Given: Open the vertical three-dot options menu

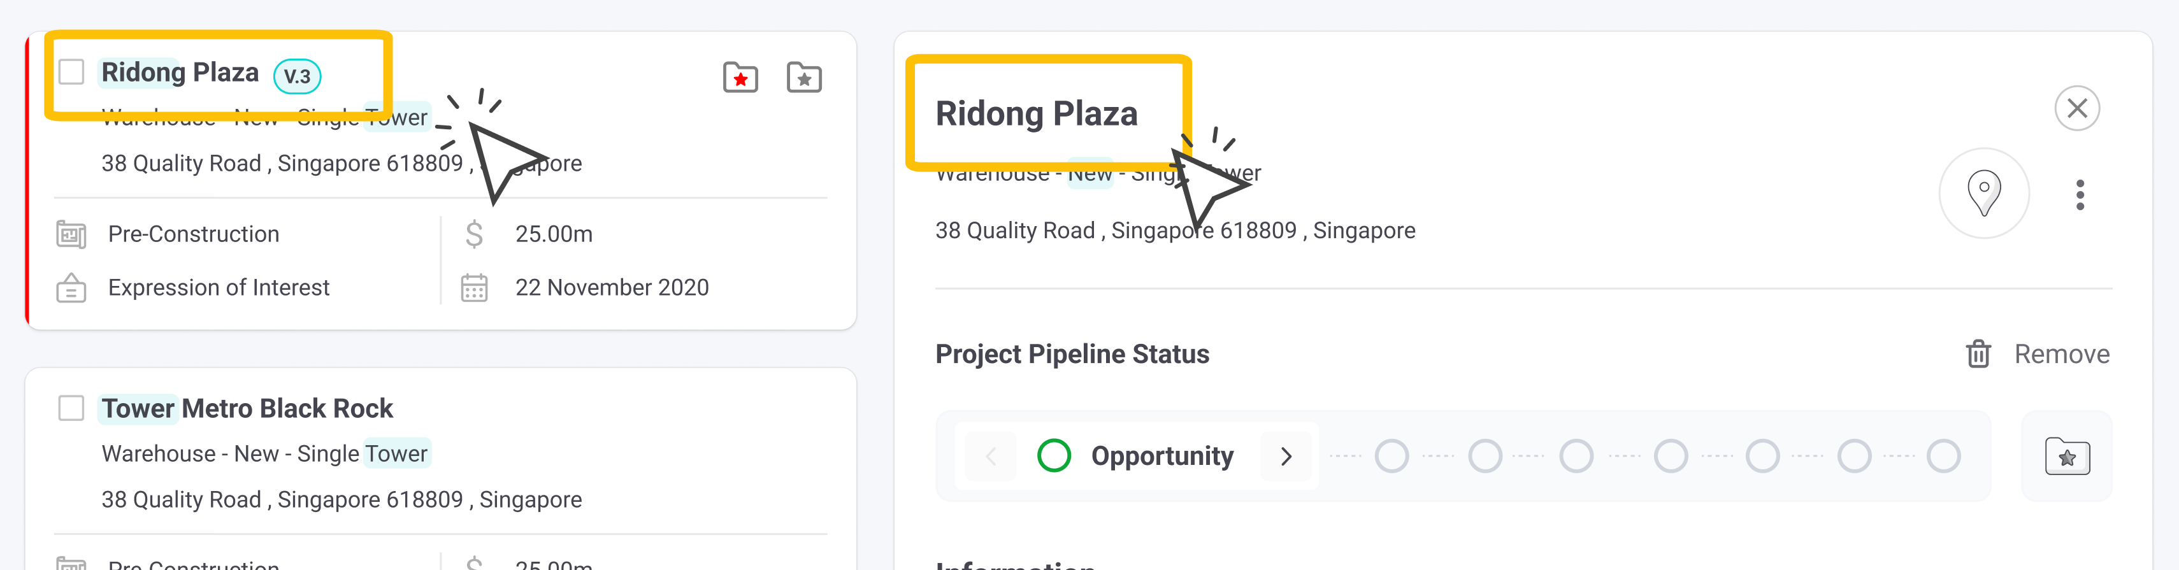Looking at the screenshot, I should [x=2079, y=194].
